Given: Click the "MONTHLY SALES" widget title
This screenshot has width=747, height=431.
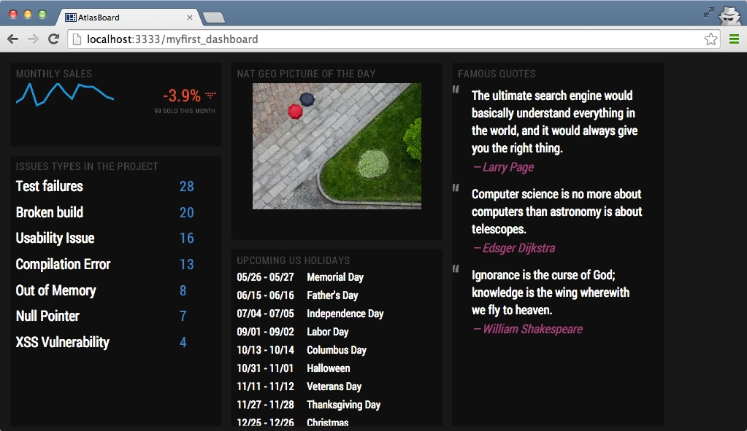Looking at the screenshot, I should click(54, 74).
